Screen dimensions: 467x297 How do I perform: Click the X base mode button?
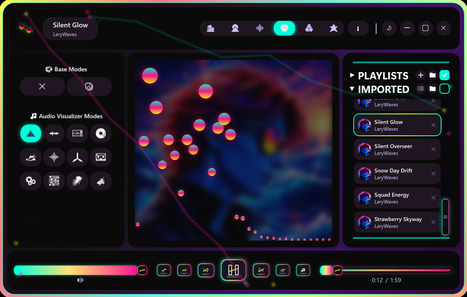tap(42, 86)
